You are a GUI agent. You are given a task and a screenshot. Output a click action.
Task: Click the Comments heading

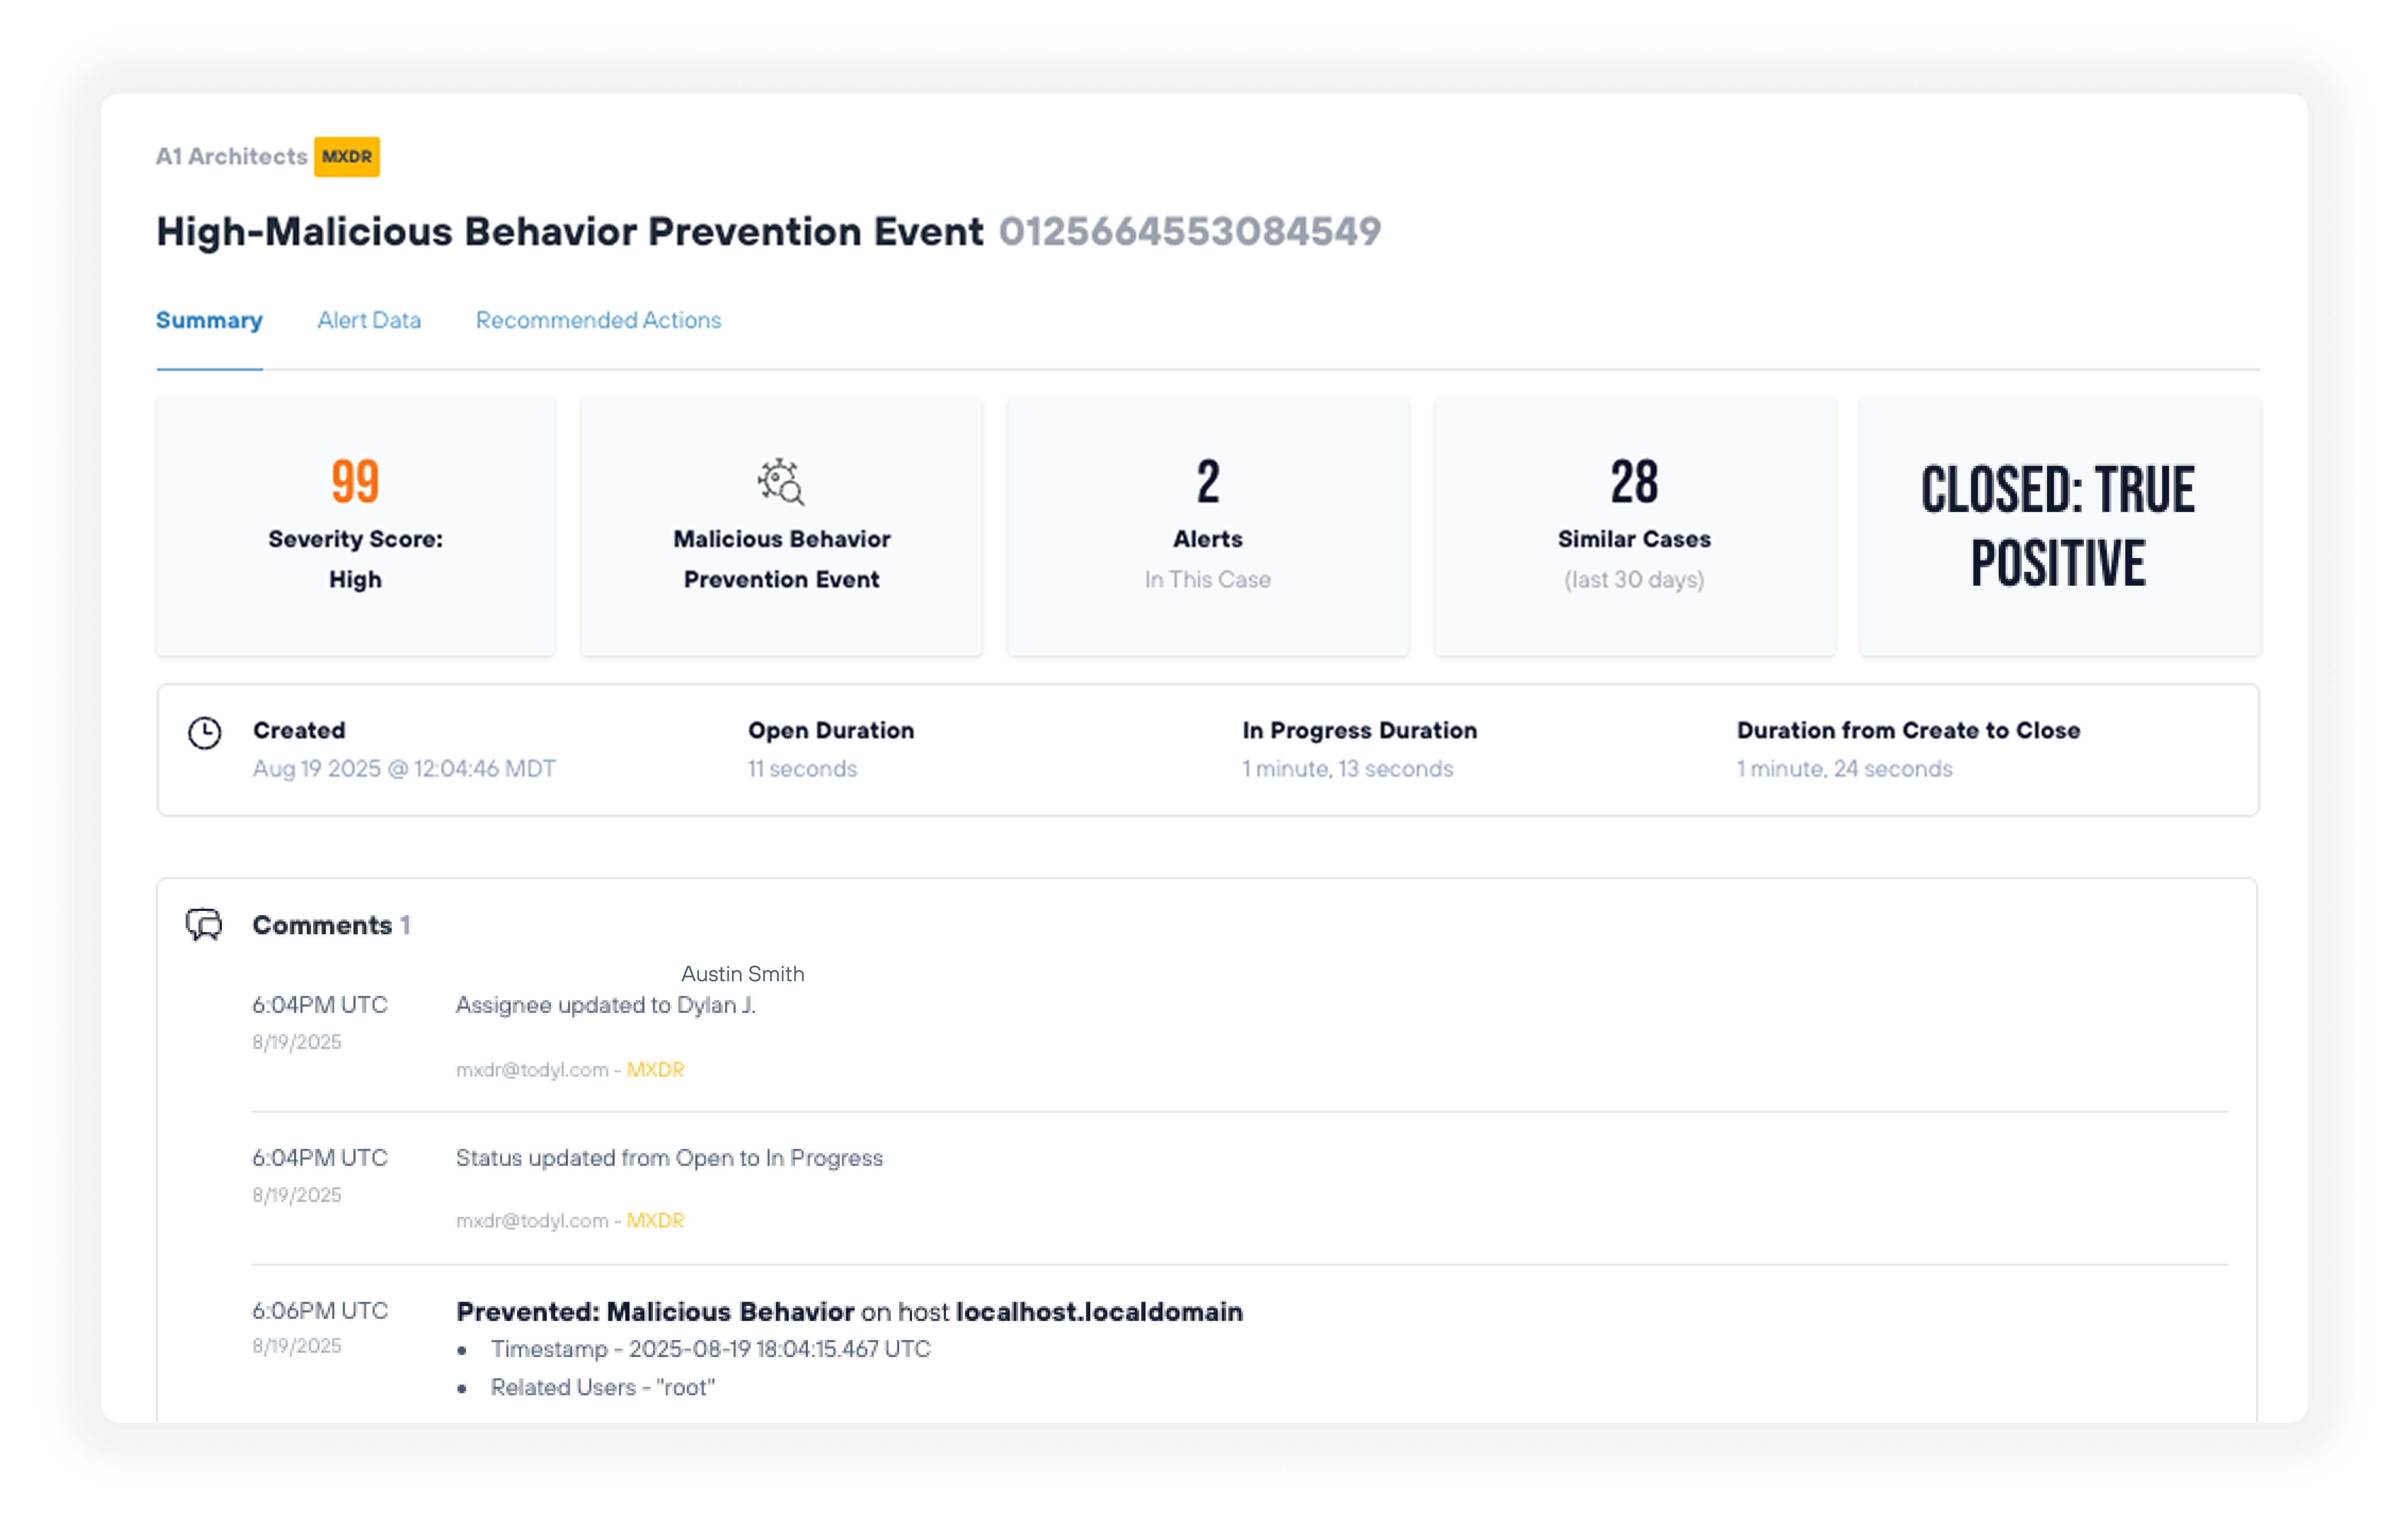322,925
